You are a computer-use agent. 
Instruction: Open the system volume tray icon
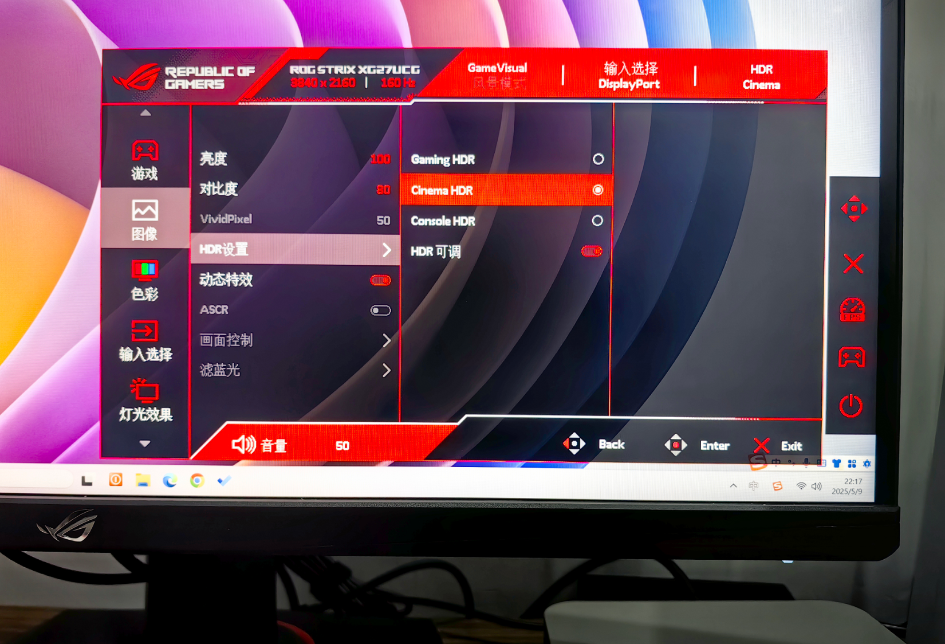(817, 486)
